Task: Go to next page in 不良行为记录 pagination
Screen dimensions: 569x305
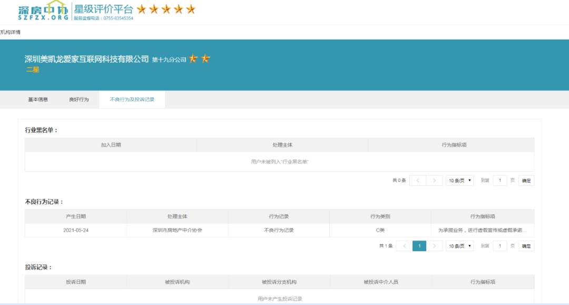Action: coord(434,246)
